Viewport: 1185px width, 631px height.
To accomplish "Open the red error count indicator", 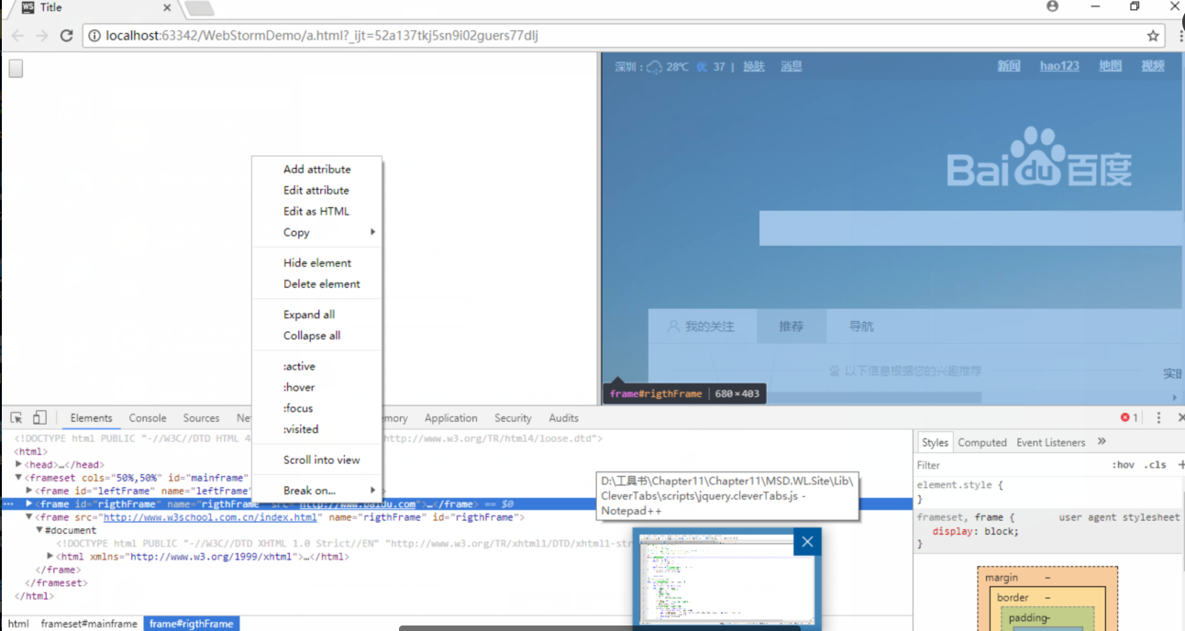I will [x=1129, y=417].
